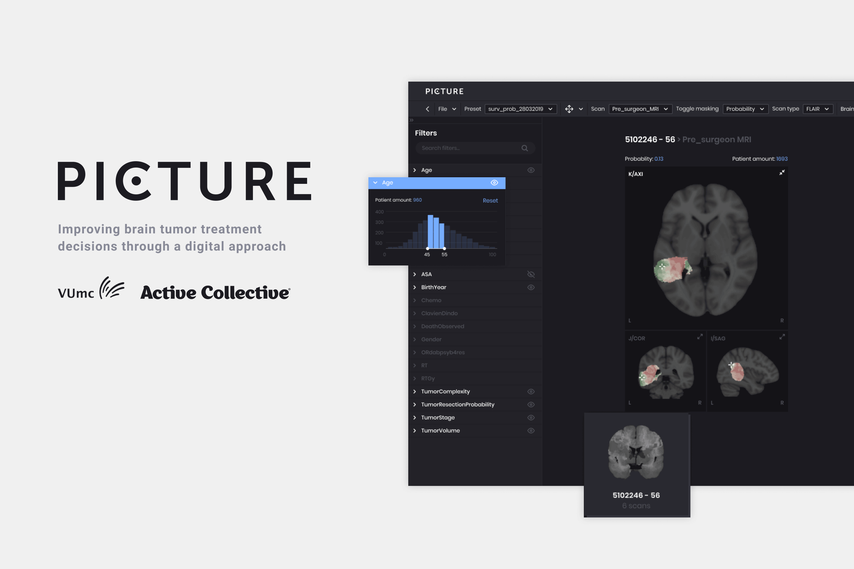The image size is (854, 569).
Task: Click the PICTURE app logo in header
Action: 444,91
